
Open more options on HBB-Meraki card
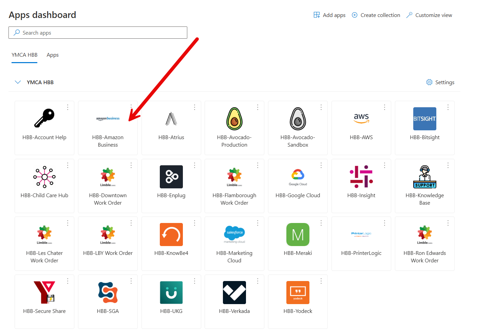(x=321, y=223)
